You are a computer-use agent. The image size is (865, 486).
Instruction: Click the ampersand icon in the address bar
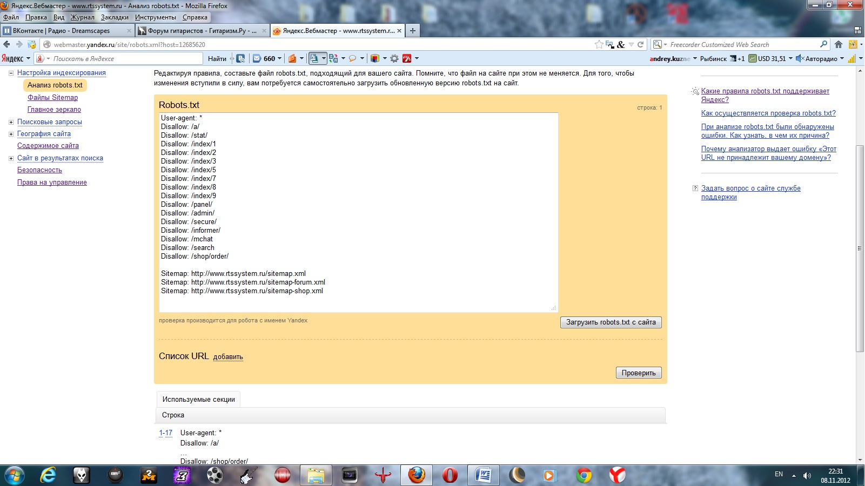tap(621, 45)
